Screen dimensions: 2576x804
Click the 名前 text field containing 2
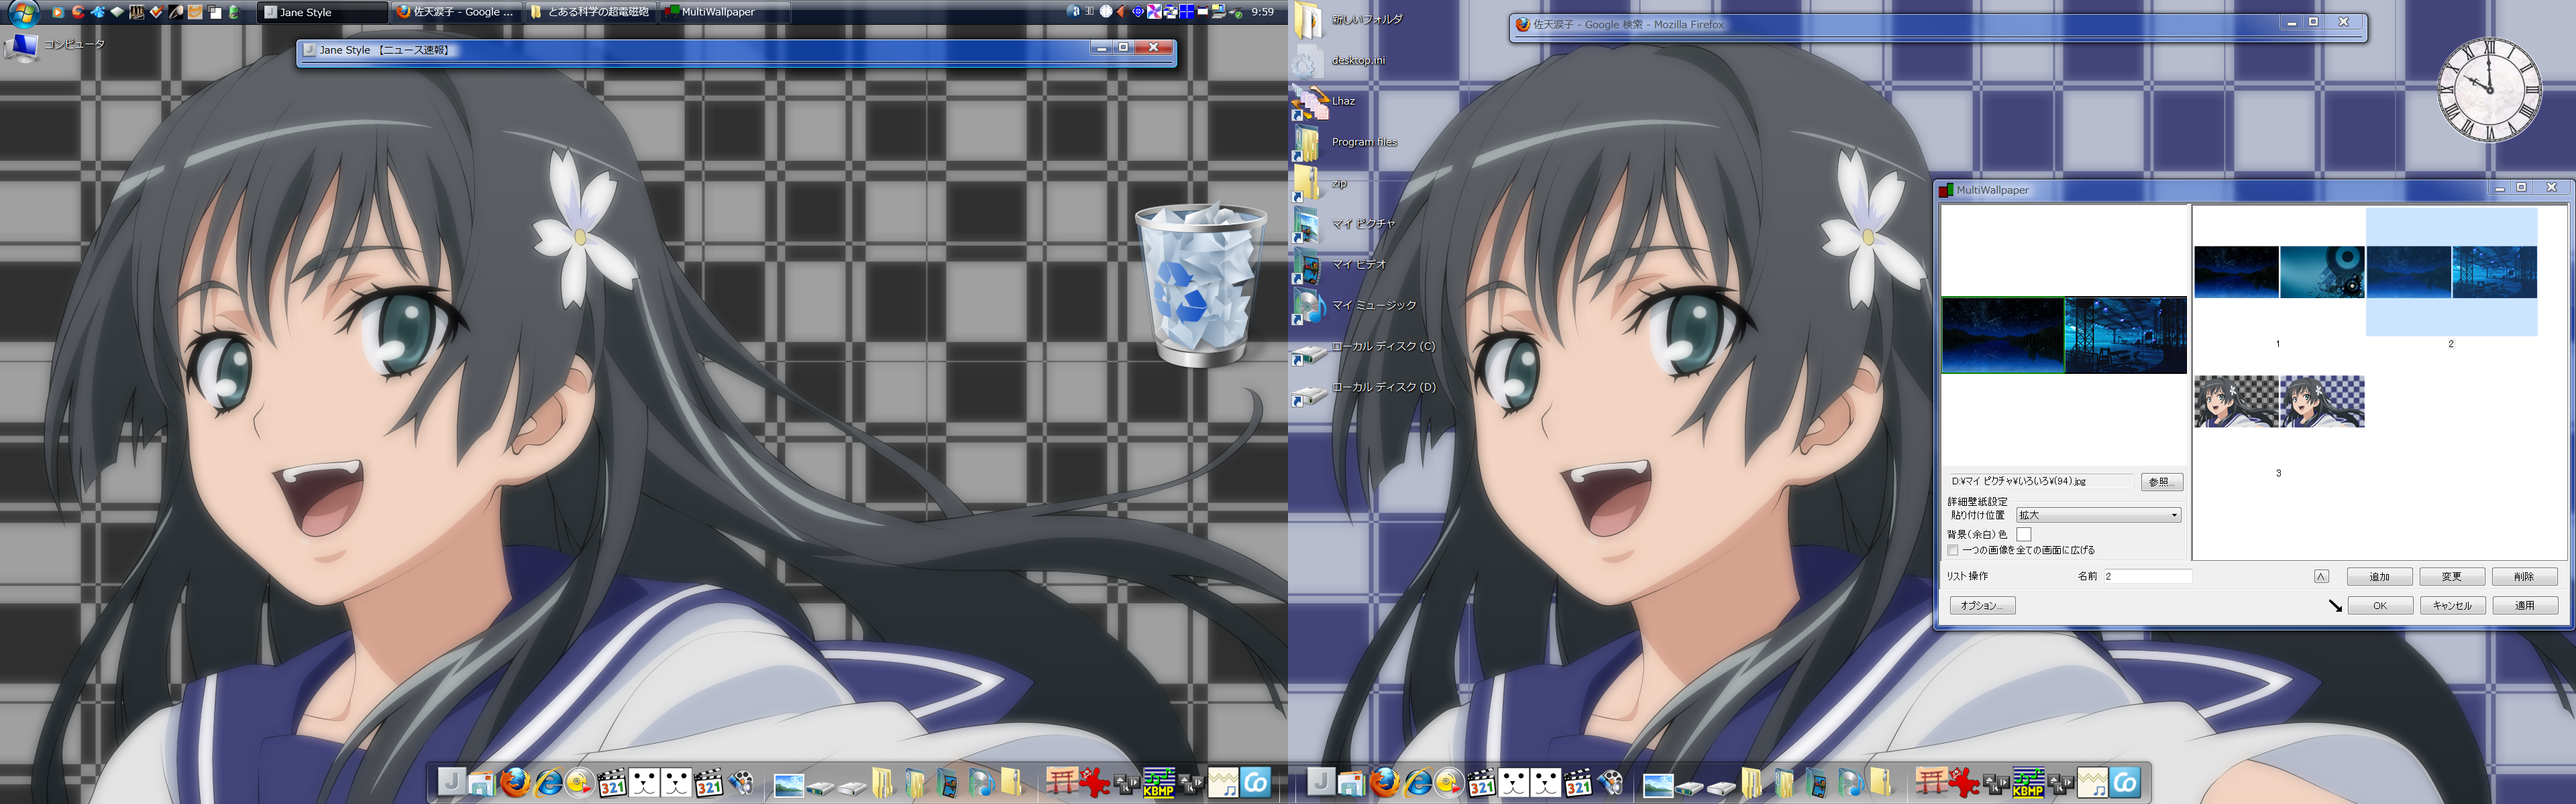click(2148, 576)
